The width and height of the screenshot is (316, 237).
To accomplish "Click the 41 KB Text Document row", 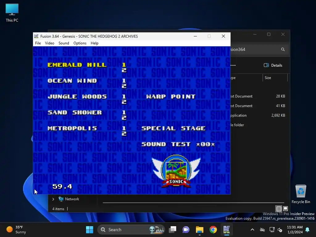I will click(x=259, y=106).
